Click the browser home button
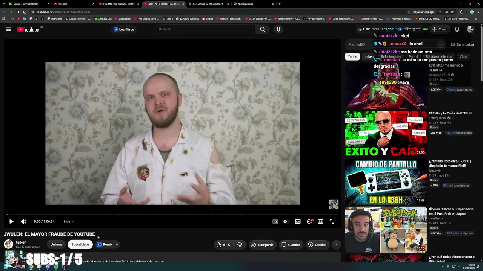This screenshot has height=271, width=483. pyautogui.click(x=25, y=12)
